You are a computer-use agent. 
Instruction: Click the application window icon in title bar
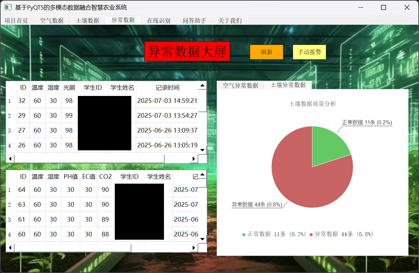[8, 7]
